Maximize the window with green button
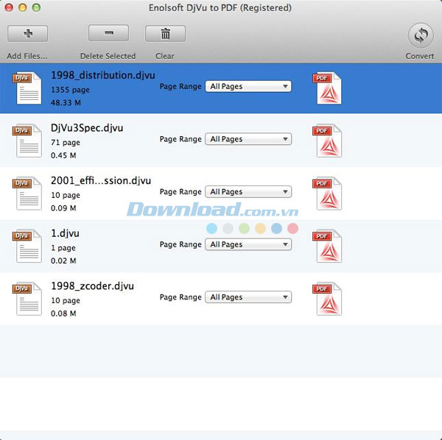The width and height of the screenshot is (442, 440). (x=36, y=7)
